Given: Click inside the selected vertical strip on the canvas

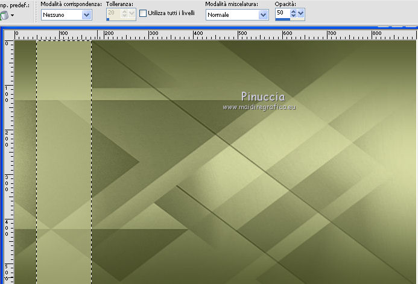Looking at the screenshot, I should tap(64, 162).
